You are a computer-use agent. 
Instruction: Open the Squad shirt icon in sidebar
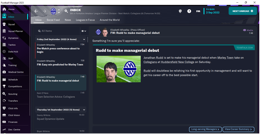coord(4,24)
